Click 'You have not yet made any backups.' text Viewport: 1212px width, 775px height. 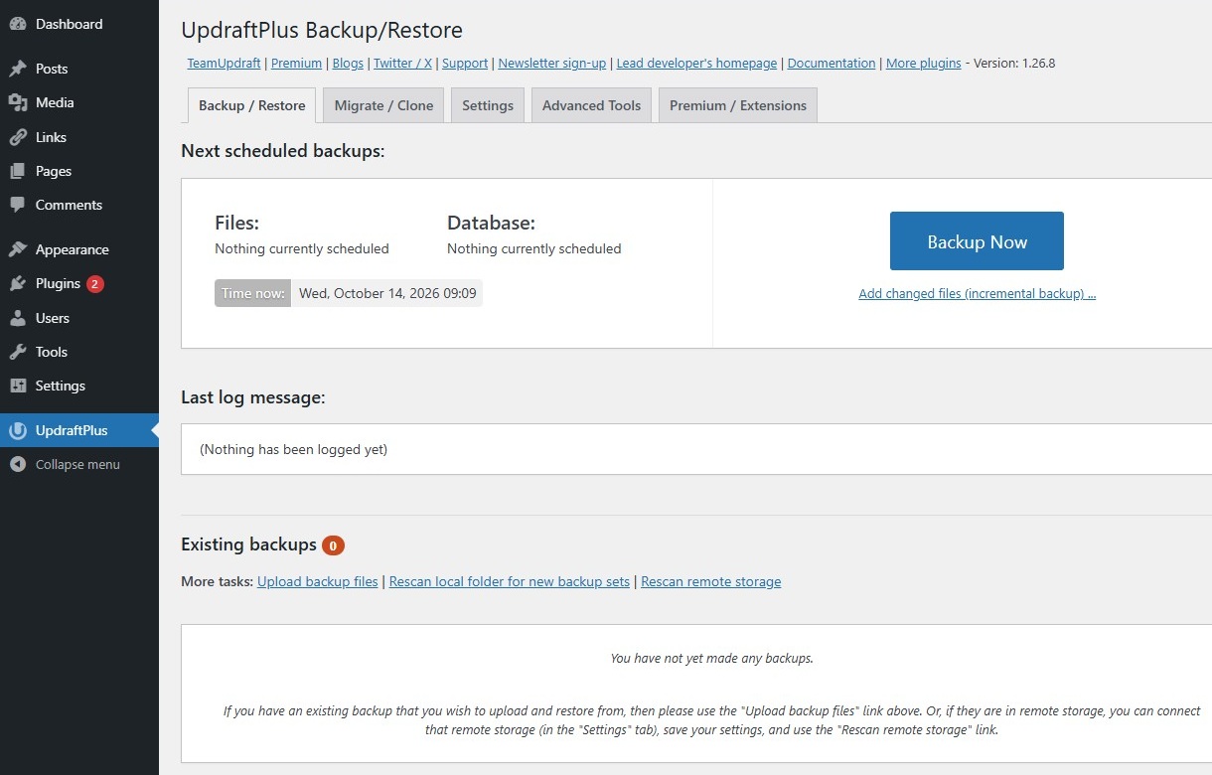(x=711, y=658)
